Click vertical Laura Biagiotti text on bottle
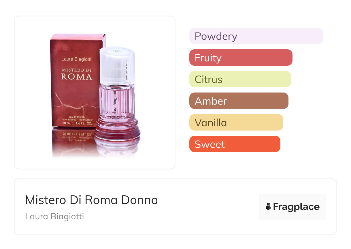This screenshot has width=351, height=249. 115,103
